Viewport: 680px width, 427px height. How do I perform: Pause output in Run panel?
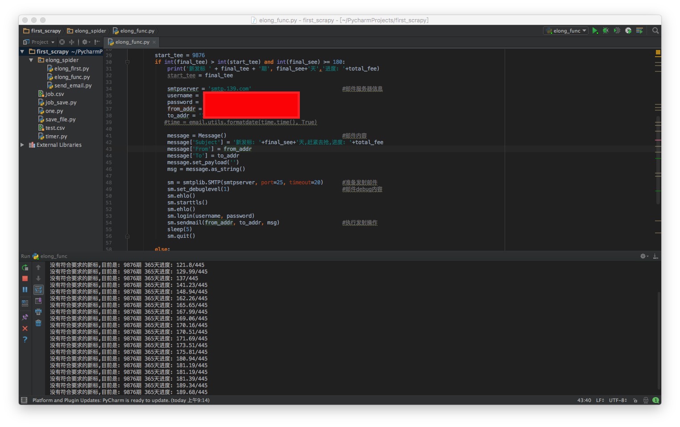pyautogui.click(x=25, y=290)
